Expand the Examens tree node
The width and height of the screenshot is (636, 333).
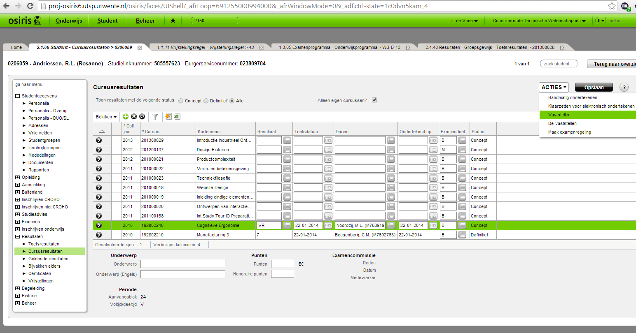click(17, 222)
